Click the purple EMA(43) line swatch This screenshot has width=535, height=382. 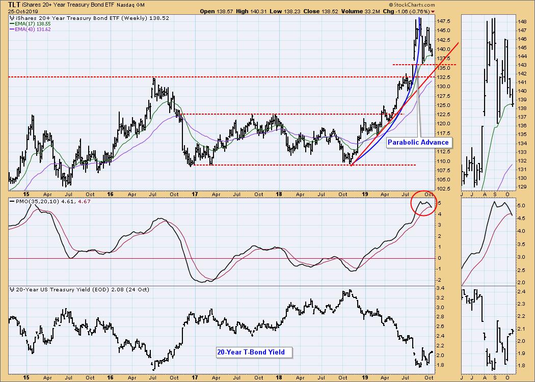(x=12, y=30)
